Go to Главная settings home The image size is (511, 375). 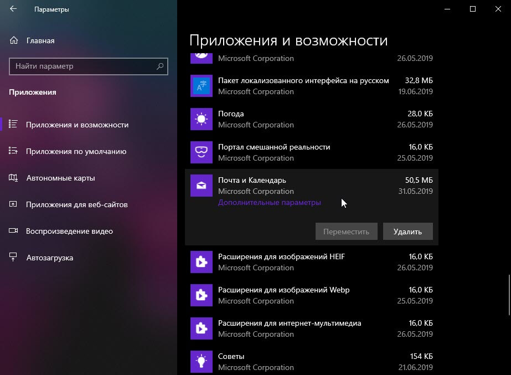40,41
